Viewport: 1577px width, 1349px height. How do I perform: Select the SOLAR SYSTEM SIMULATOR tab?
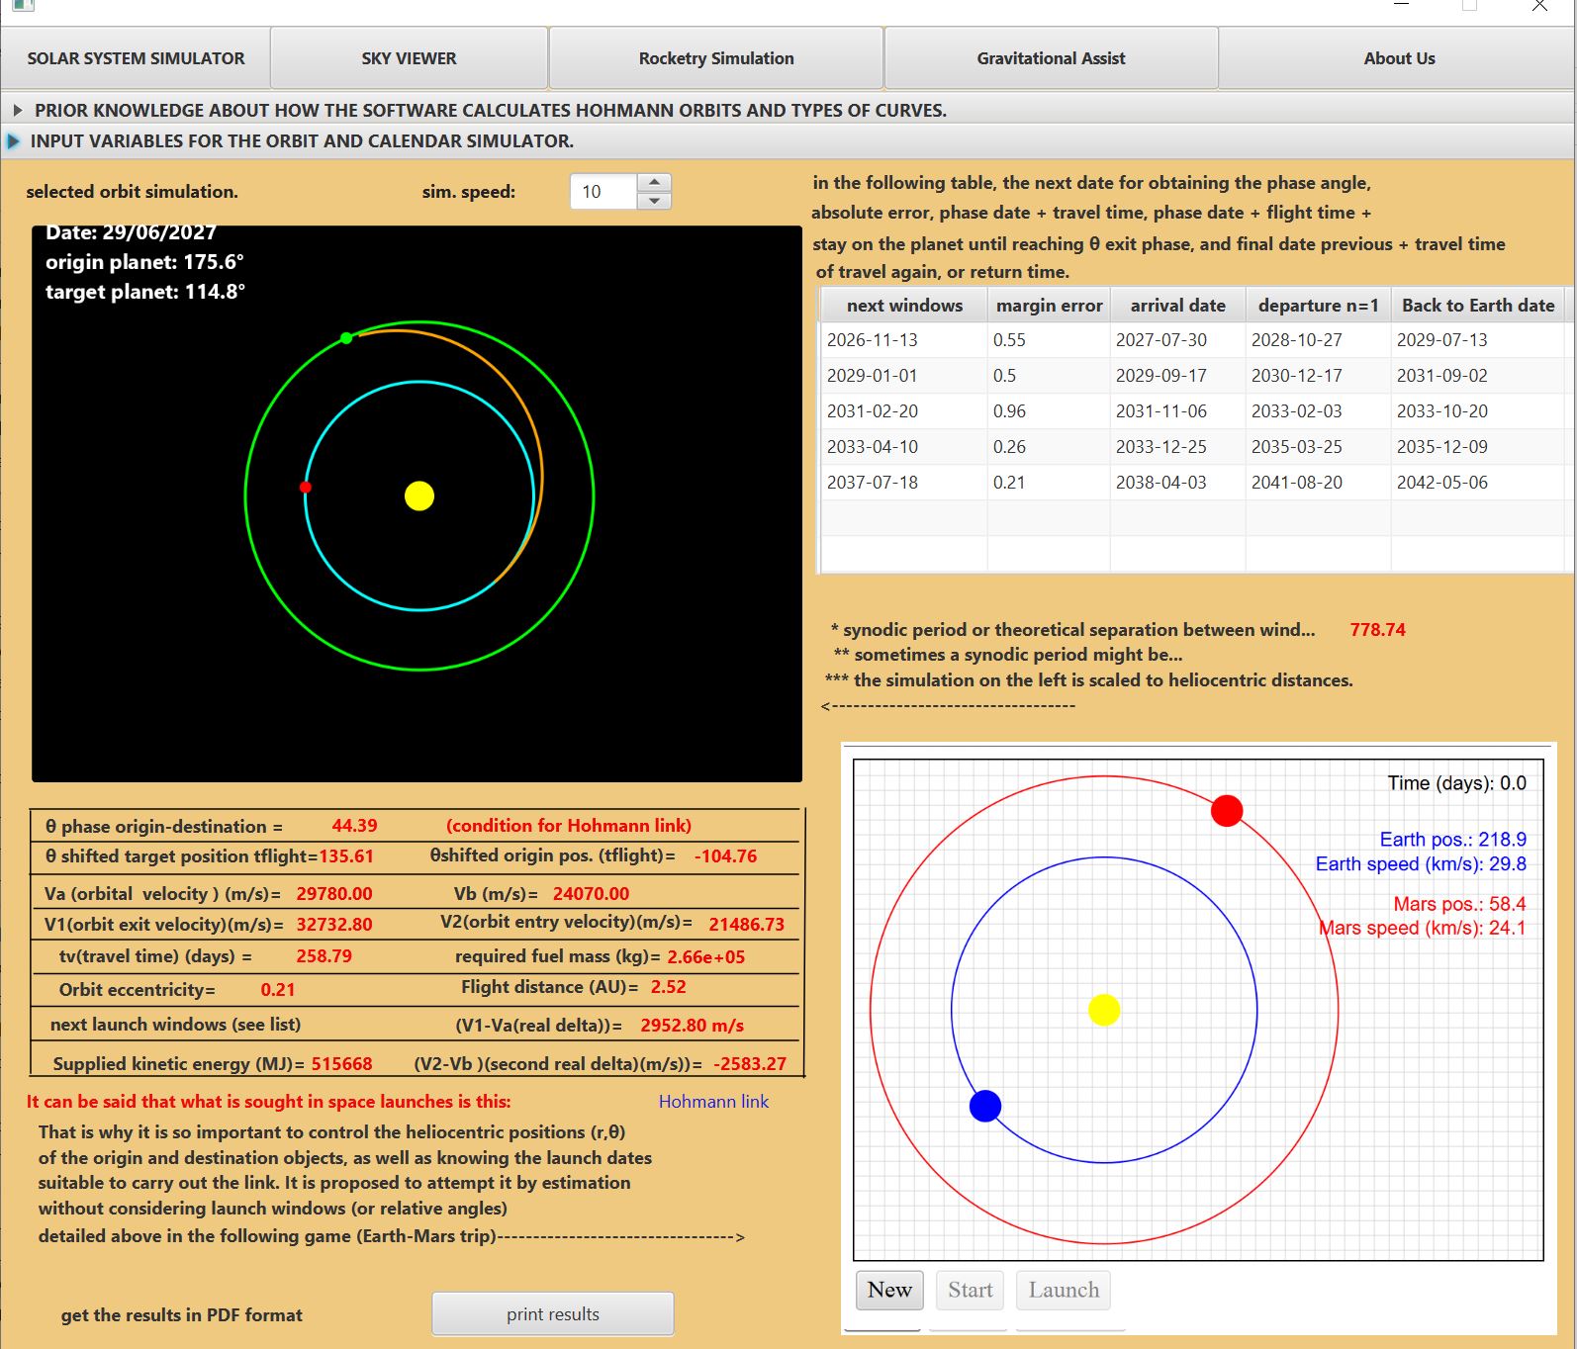(x=136, y=58)
